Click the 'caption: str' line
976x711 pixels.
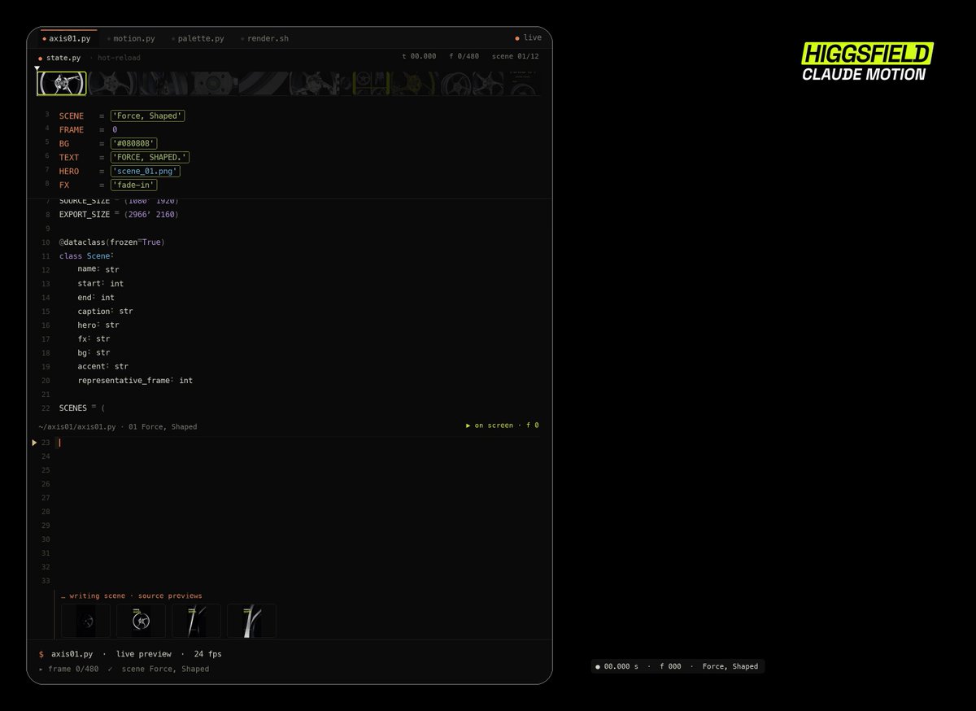tap(105, 312)
